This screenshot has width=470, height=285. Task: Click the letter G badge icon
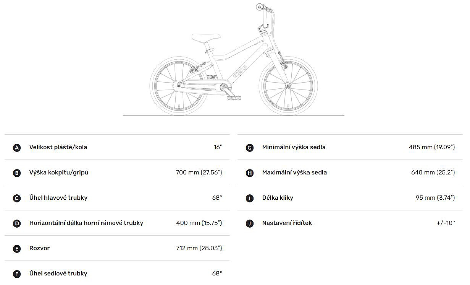click(250, 148)
